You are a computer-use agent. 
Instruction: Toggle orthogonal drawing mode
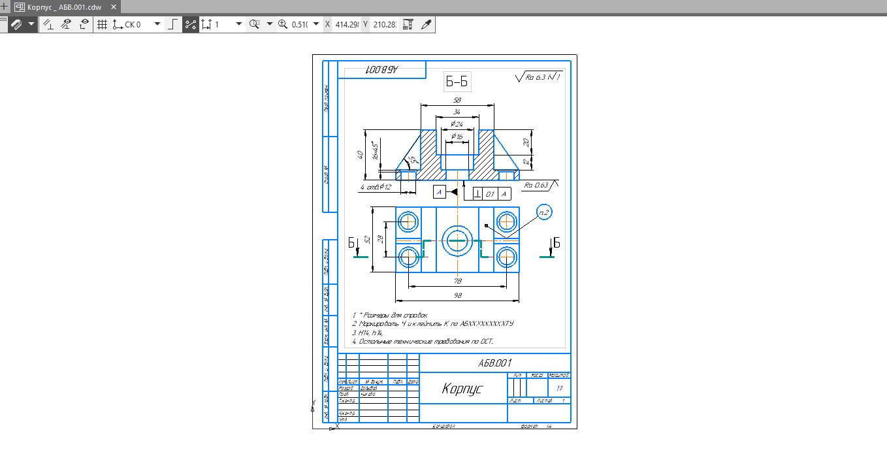click(x=172, y=24)
